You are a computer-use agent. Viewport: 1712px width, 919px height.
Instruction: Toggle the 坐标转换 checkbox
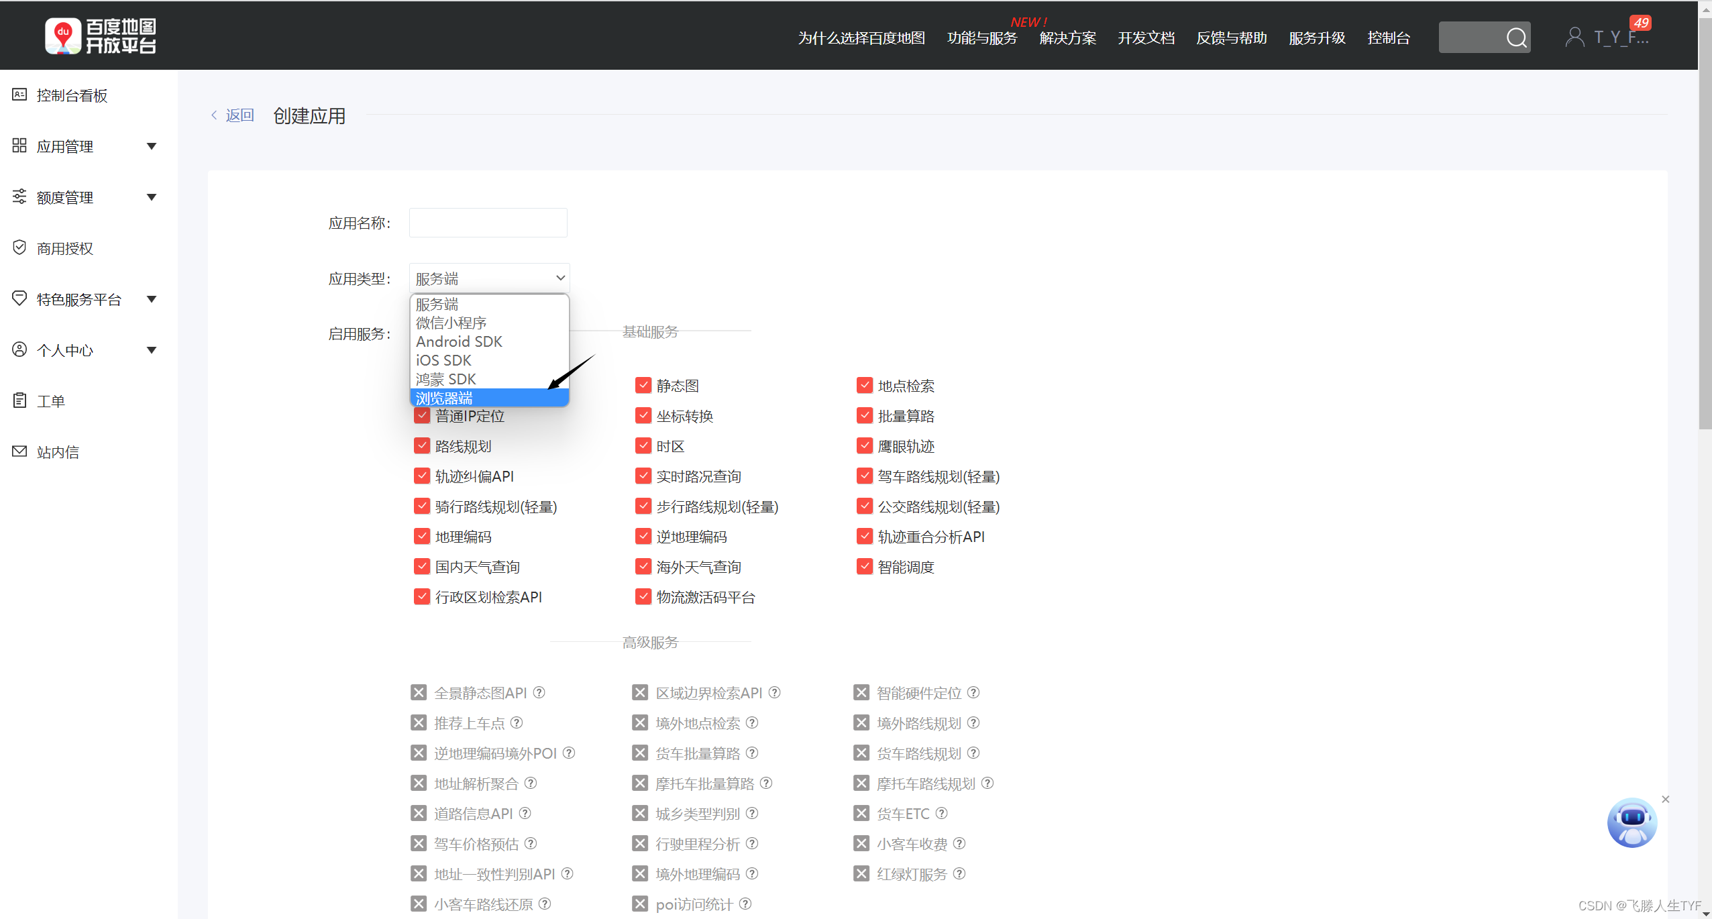pos(643,415)
